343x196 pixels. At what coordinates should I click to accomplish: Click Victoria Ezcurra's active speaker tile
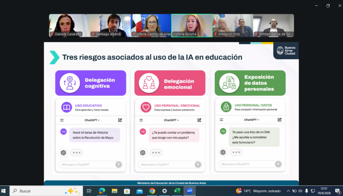point(192,26)
